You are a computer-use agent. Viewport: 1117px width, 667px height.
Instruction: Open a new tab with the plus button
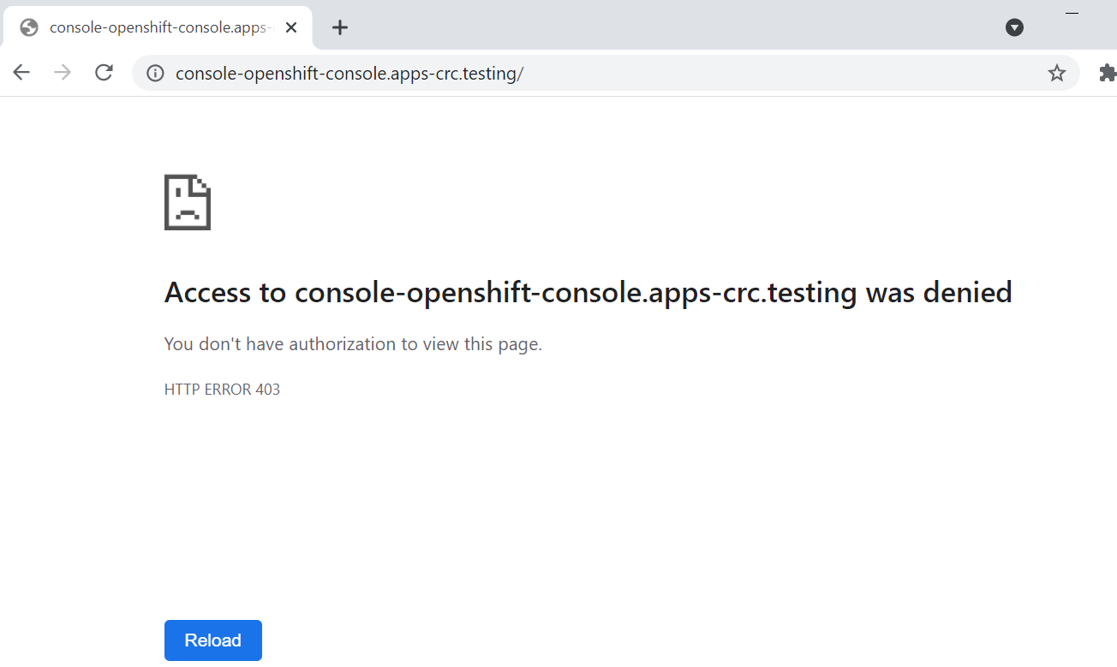click(x=340, y=27)
